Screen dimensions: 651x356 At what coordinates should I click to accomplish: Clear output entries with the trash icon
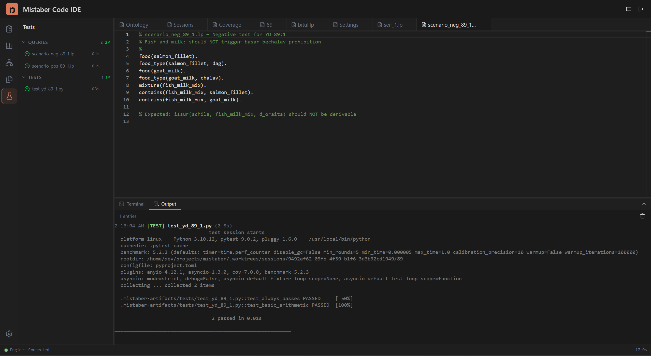(x=642, y=216)
